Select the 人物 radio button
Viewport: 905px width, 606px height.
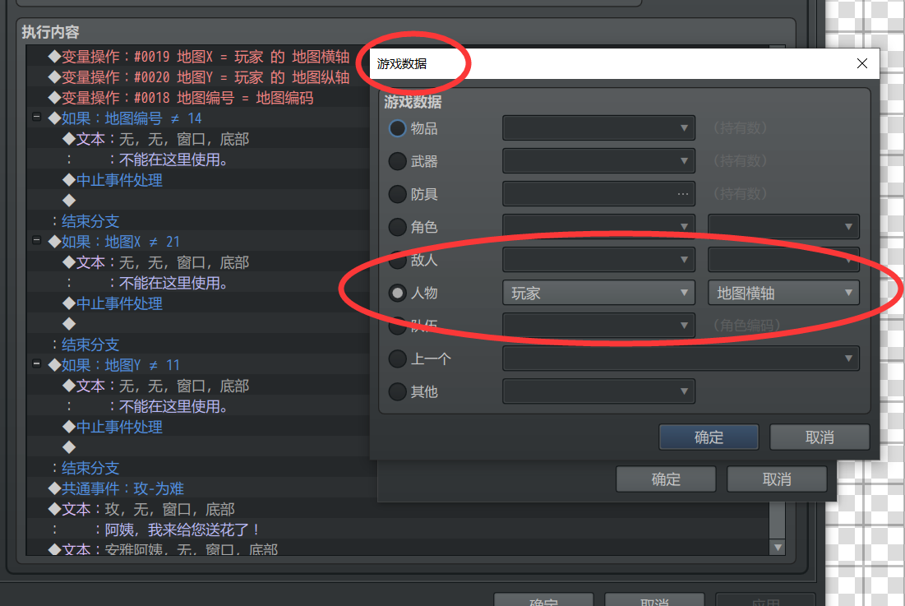tap(398, 294)
